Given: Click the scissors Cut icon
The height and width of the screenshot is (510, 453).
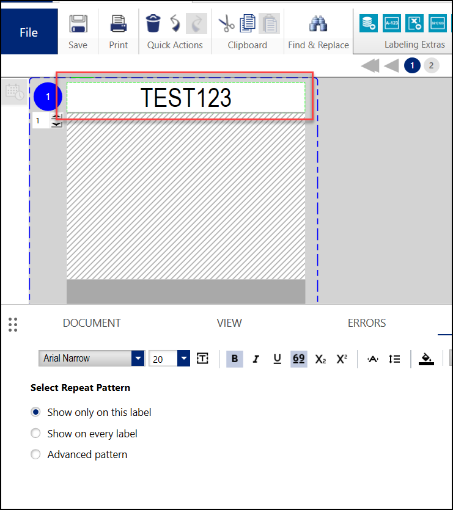Looking at the screenshot, I should click(x=227, y=23).
